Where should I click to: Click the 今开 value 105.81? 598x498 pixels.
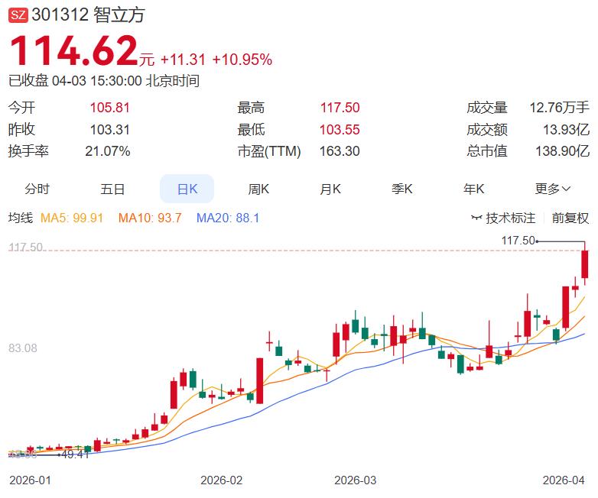pyautogui.click(x=110, y=108)
